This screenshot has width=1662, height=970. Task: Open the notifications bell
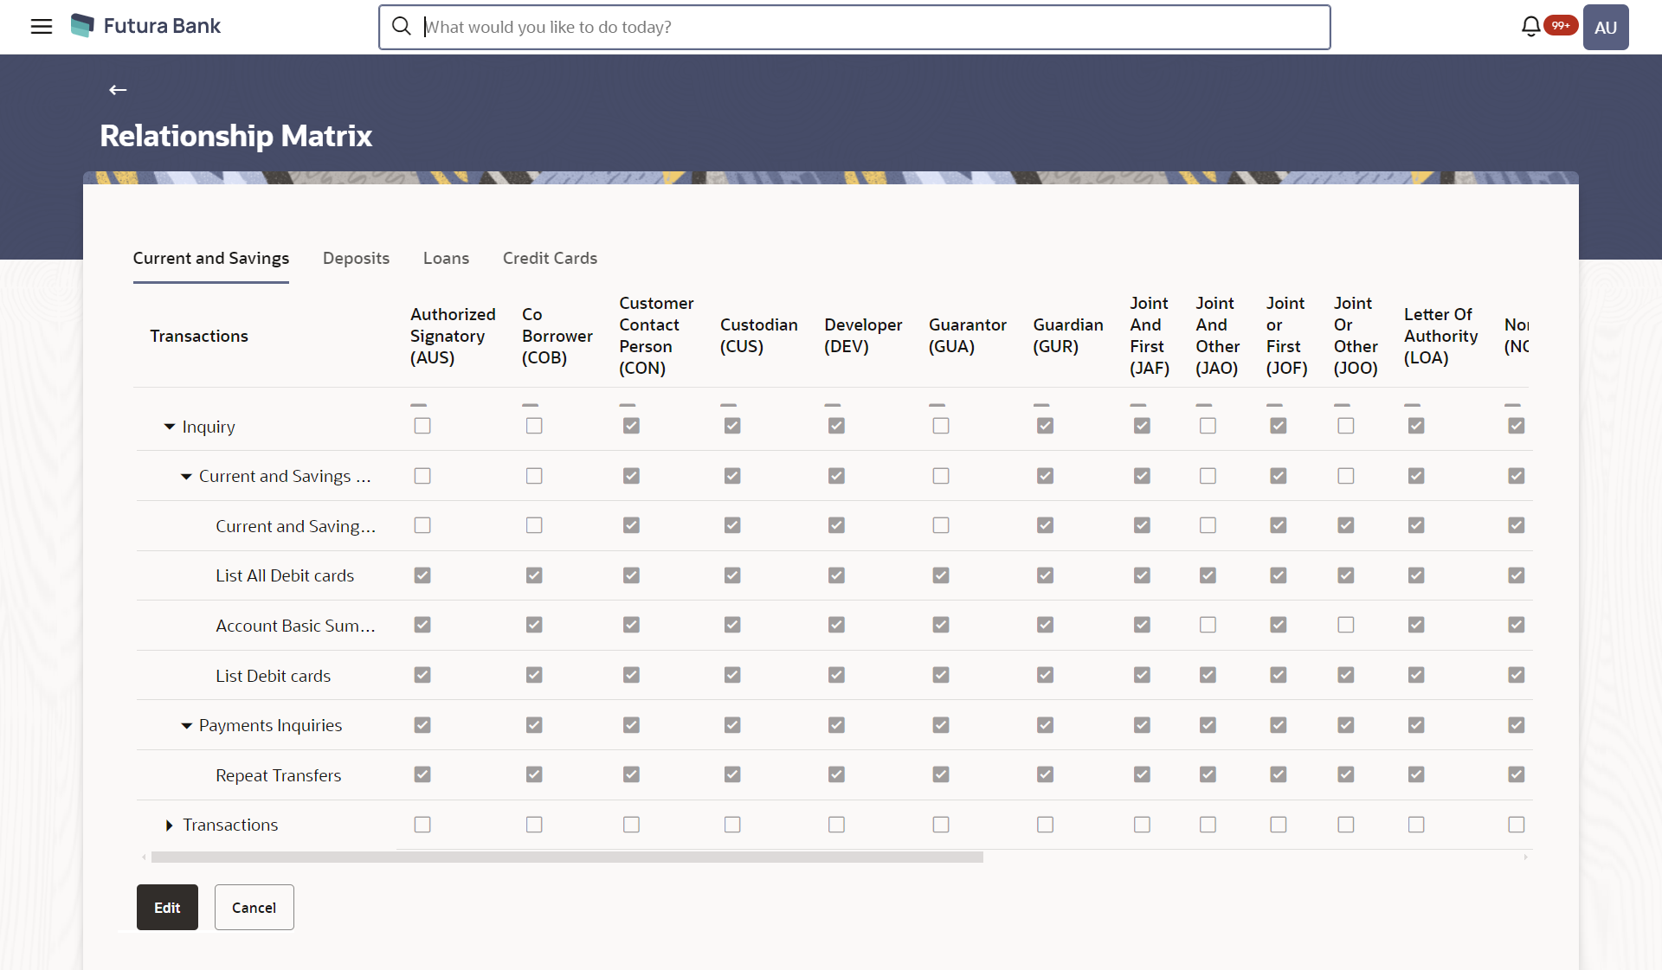click(x=1530, y=27)
